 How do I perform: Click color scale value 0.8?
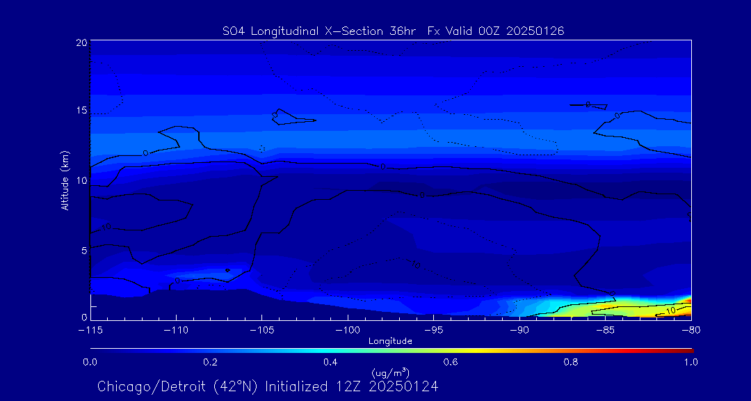tap(571, 362)
